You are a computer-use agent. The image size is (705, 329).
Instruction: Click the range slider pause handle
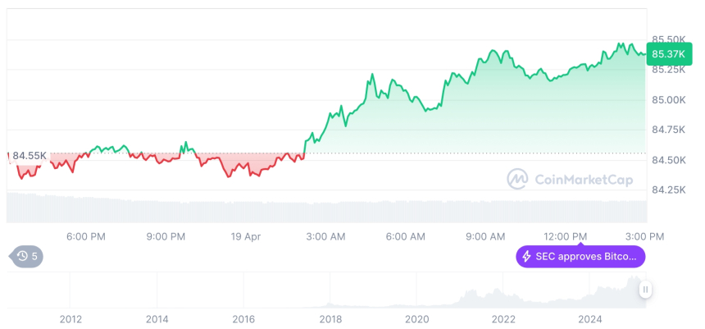point(646,290)
